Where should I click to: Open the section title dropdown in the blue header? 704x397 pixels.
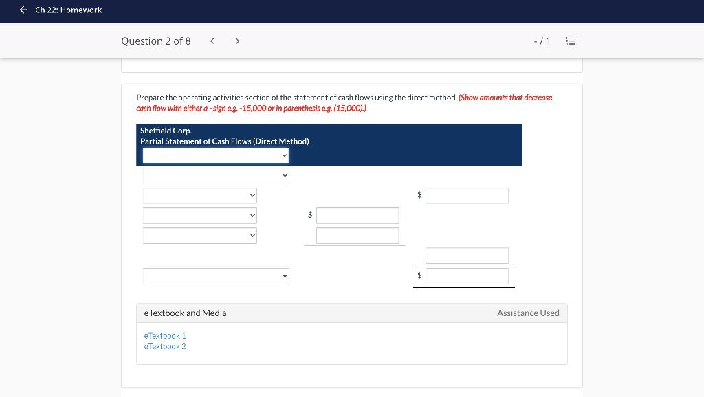click(215, 155)
